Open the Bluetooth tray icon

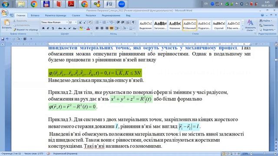pos(242,4)
